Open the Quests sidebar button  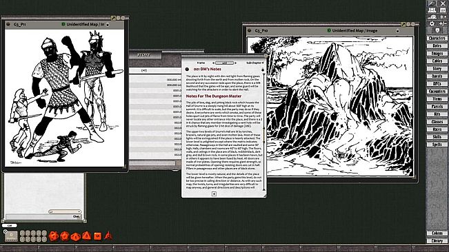(437, 76)
